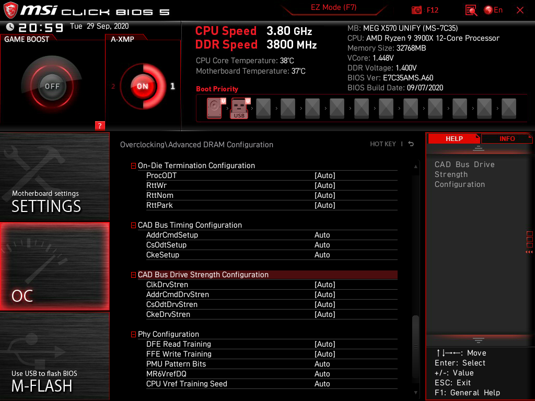
Task: Click the back arrow next to HOT KEY
Action: [x=411, y=144]
